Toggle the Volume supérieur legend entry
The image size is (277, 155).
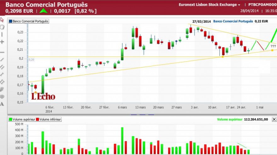tap(22, 119)
